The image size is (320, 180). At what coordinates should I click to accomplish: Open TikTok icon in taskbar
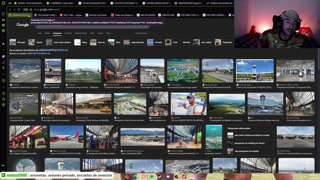point(184,177)
